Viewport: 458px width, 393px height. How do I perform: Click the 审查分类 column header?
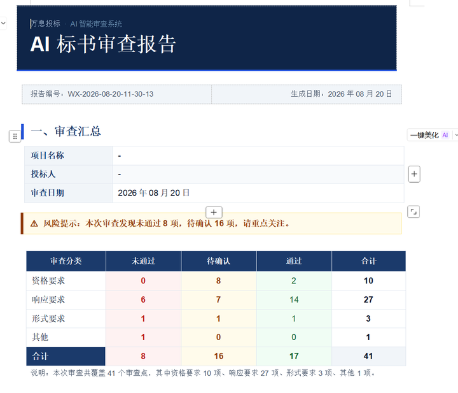(66, 261)
